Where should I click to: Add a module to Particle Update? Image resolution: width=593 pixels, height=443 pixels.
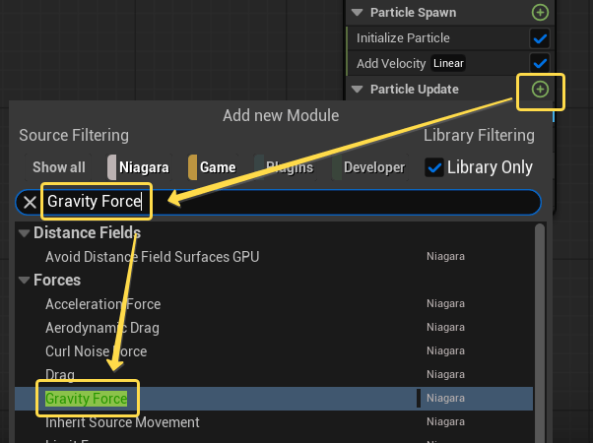click(540, 90)
